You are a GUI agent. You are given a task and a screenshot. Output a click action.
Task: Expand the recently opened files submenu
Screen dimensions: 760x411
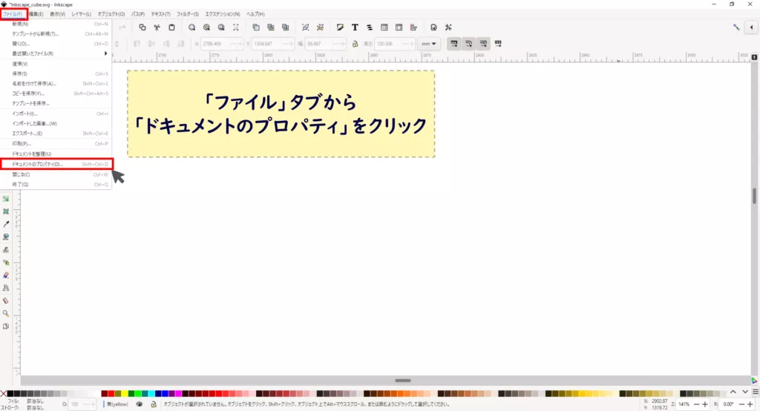coord(56,53)
